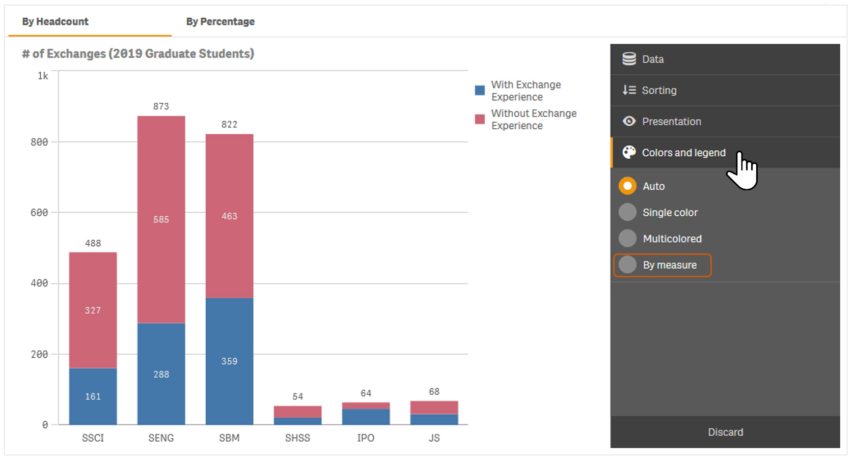Click the Colors and legend palette icon
Image resolution: width=855 pixels, height=460 pixels.
click(629, 152)
